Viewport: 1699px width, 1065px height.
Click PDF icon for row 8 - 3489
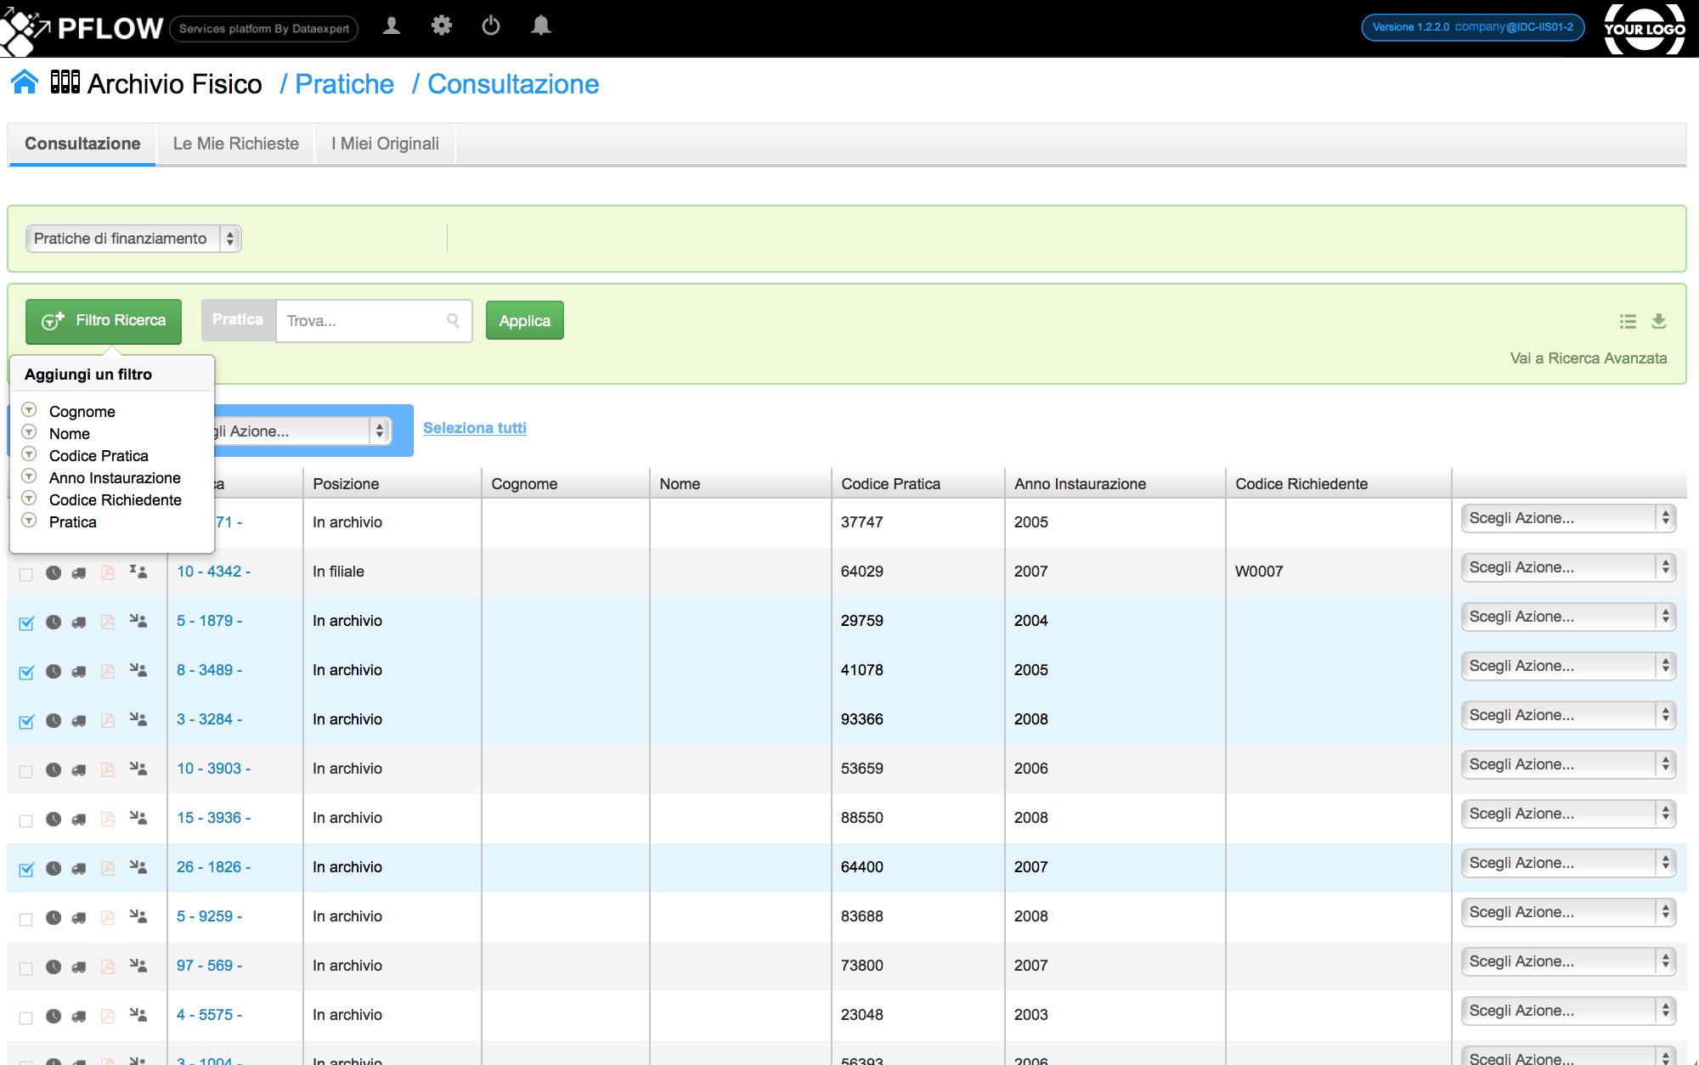(x=108, y=671)
